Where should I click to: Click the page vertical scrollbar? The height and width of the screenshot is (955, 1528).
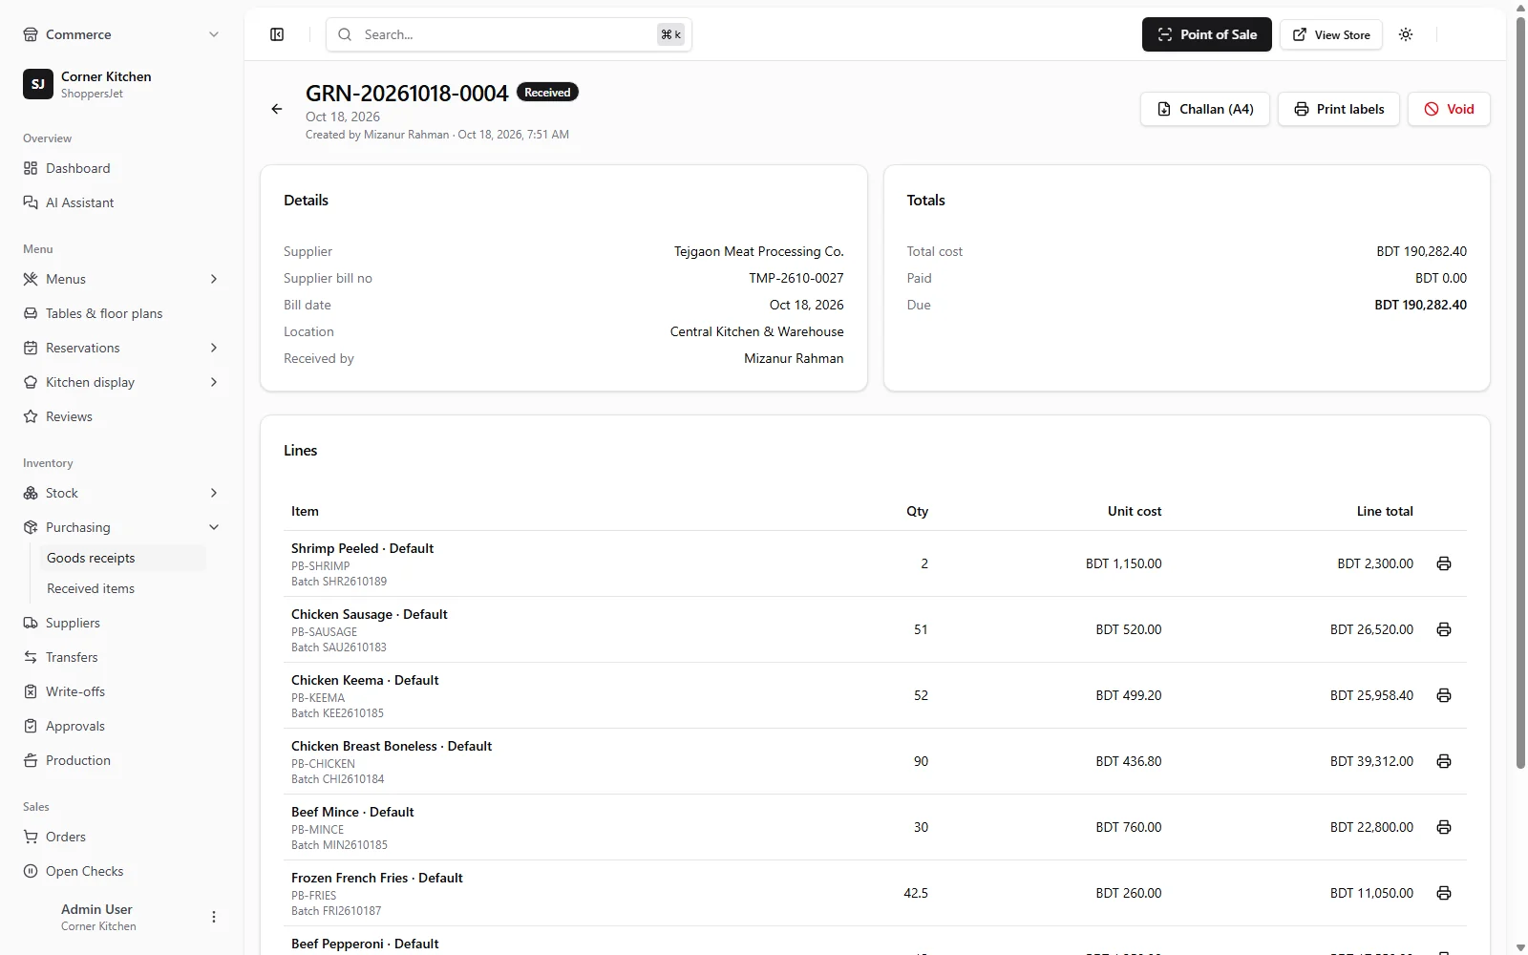(x=1520, y=392)
